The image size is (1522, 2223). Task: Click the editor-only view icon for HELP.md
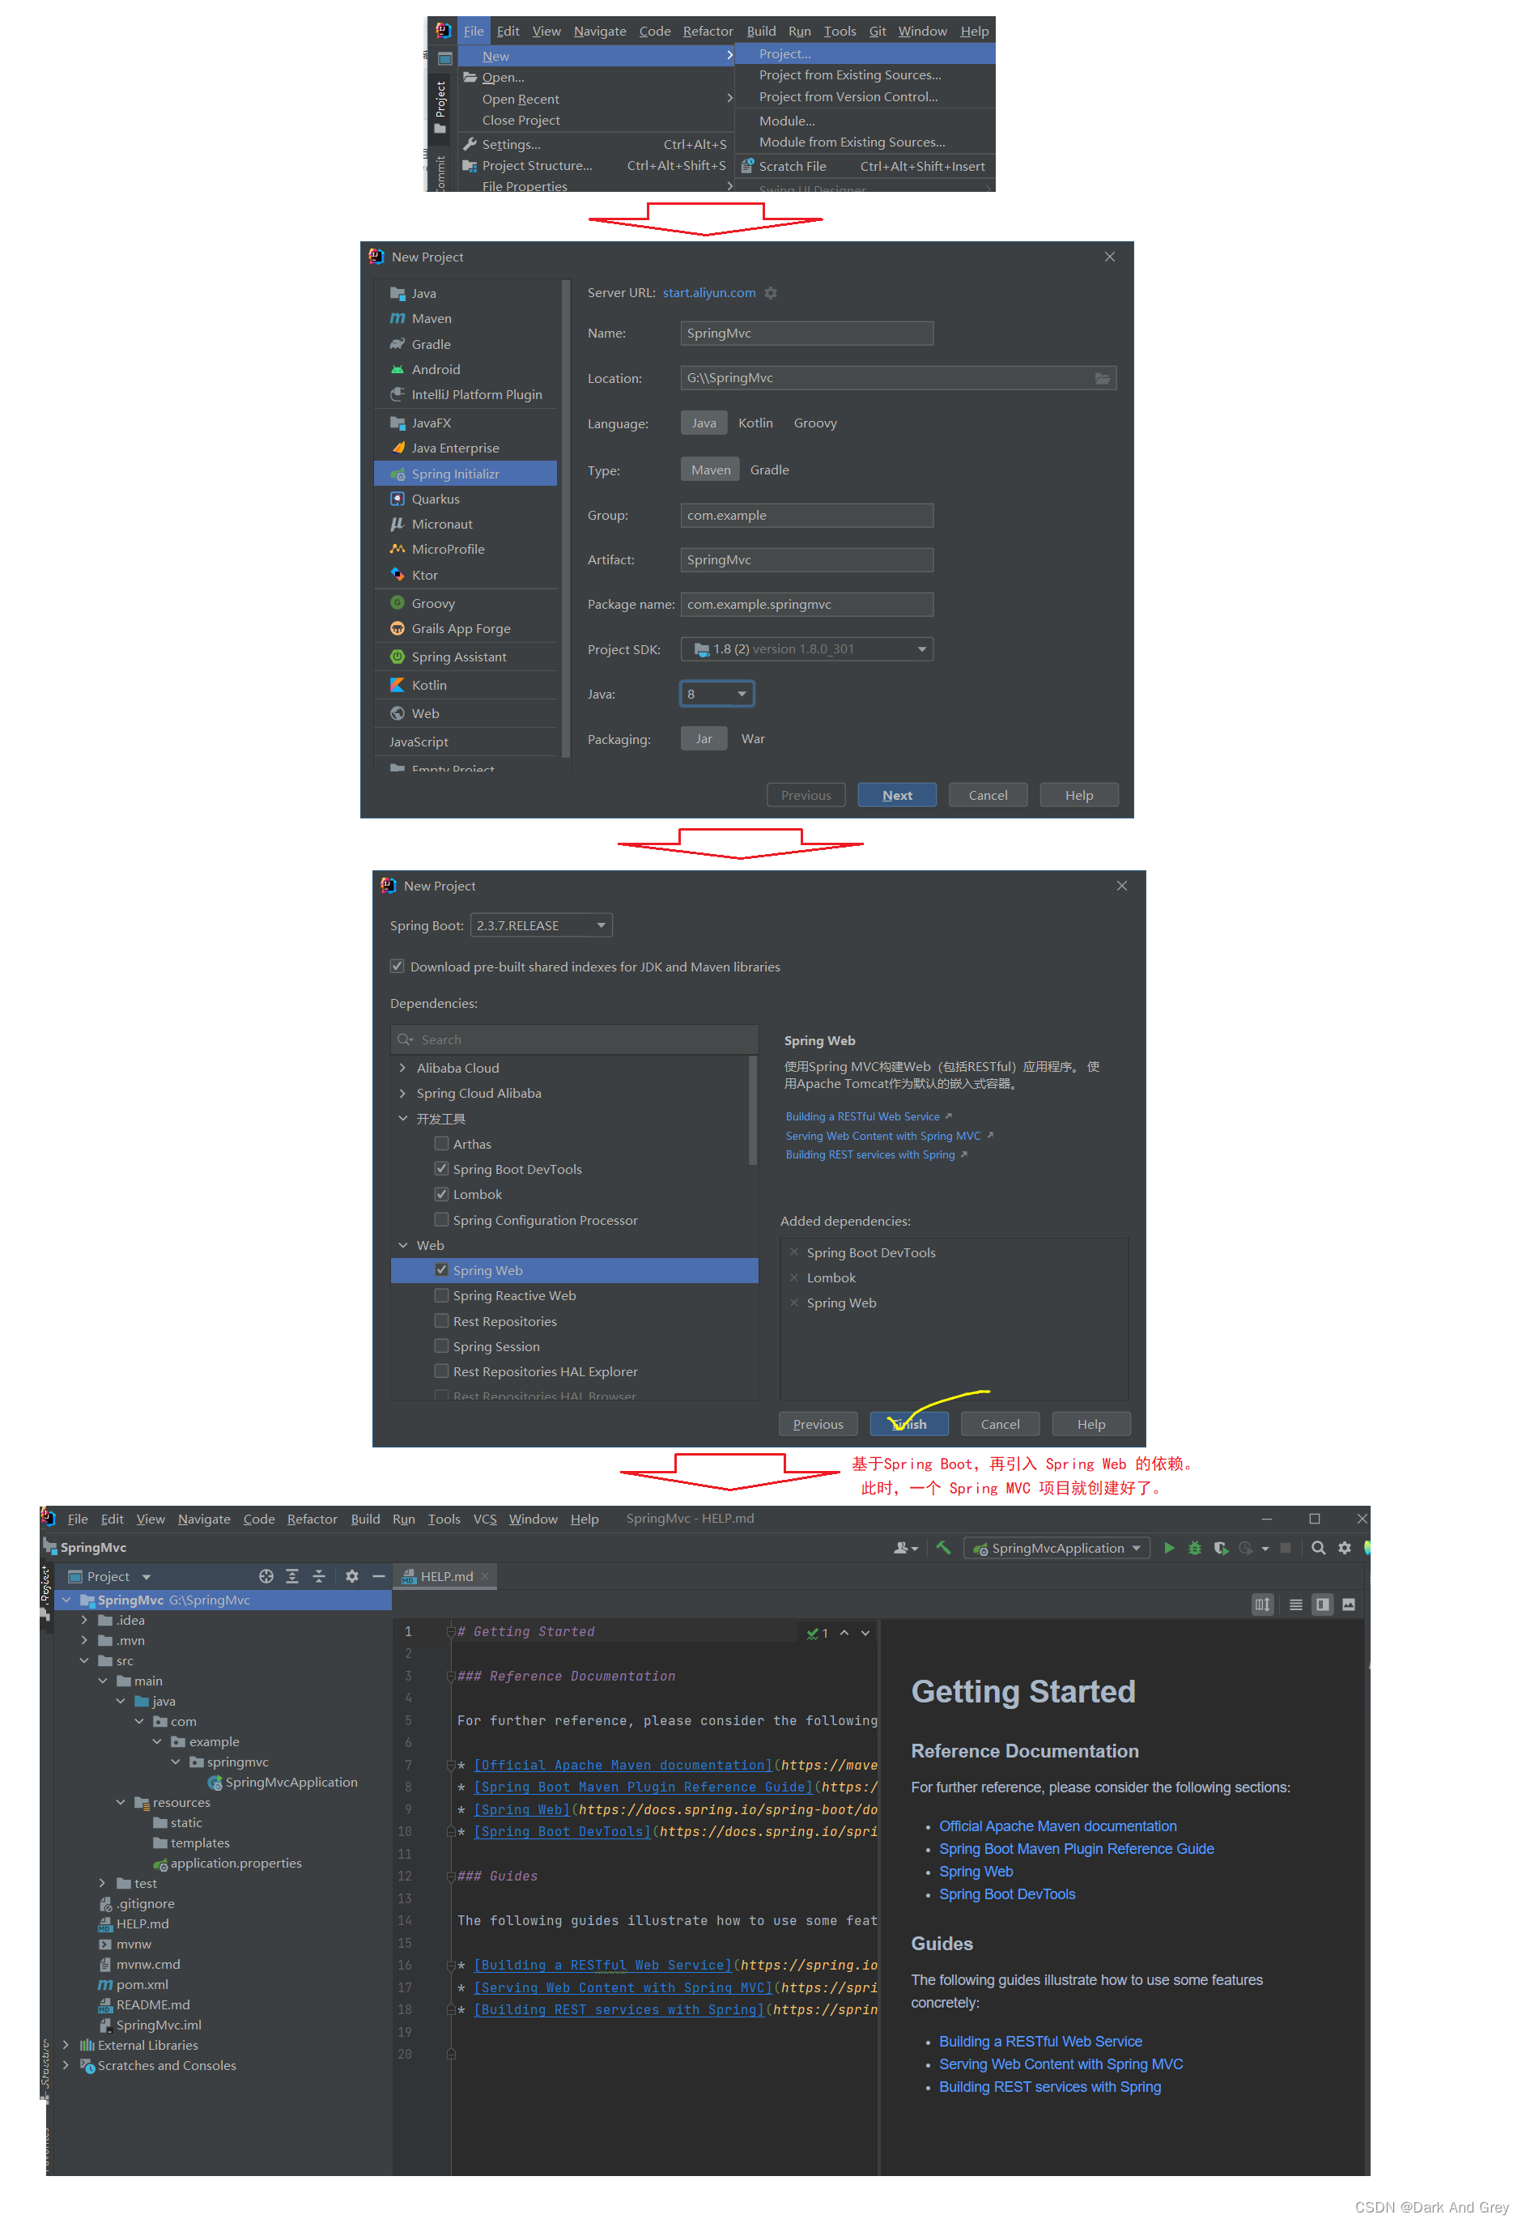[x=1295, y=1605]
